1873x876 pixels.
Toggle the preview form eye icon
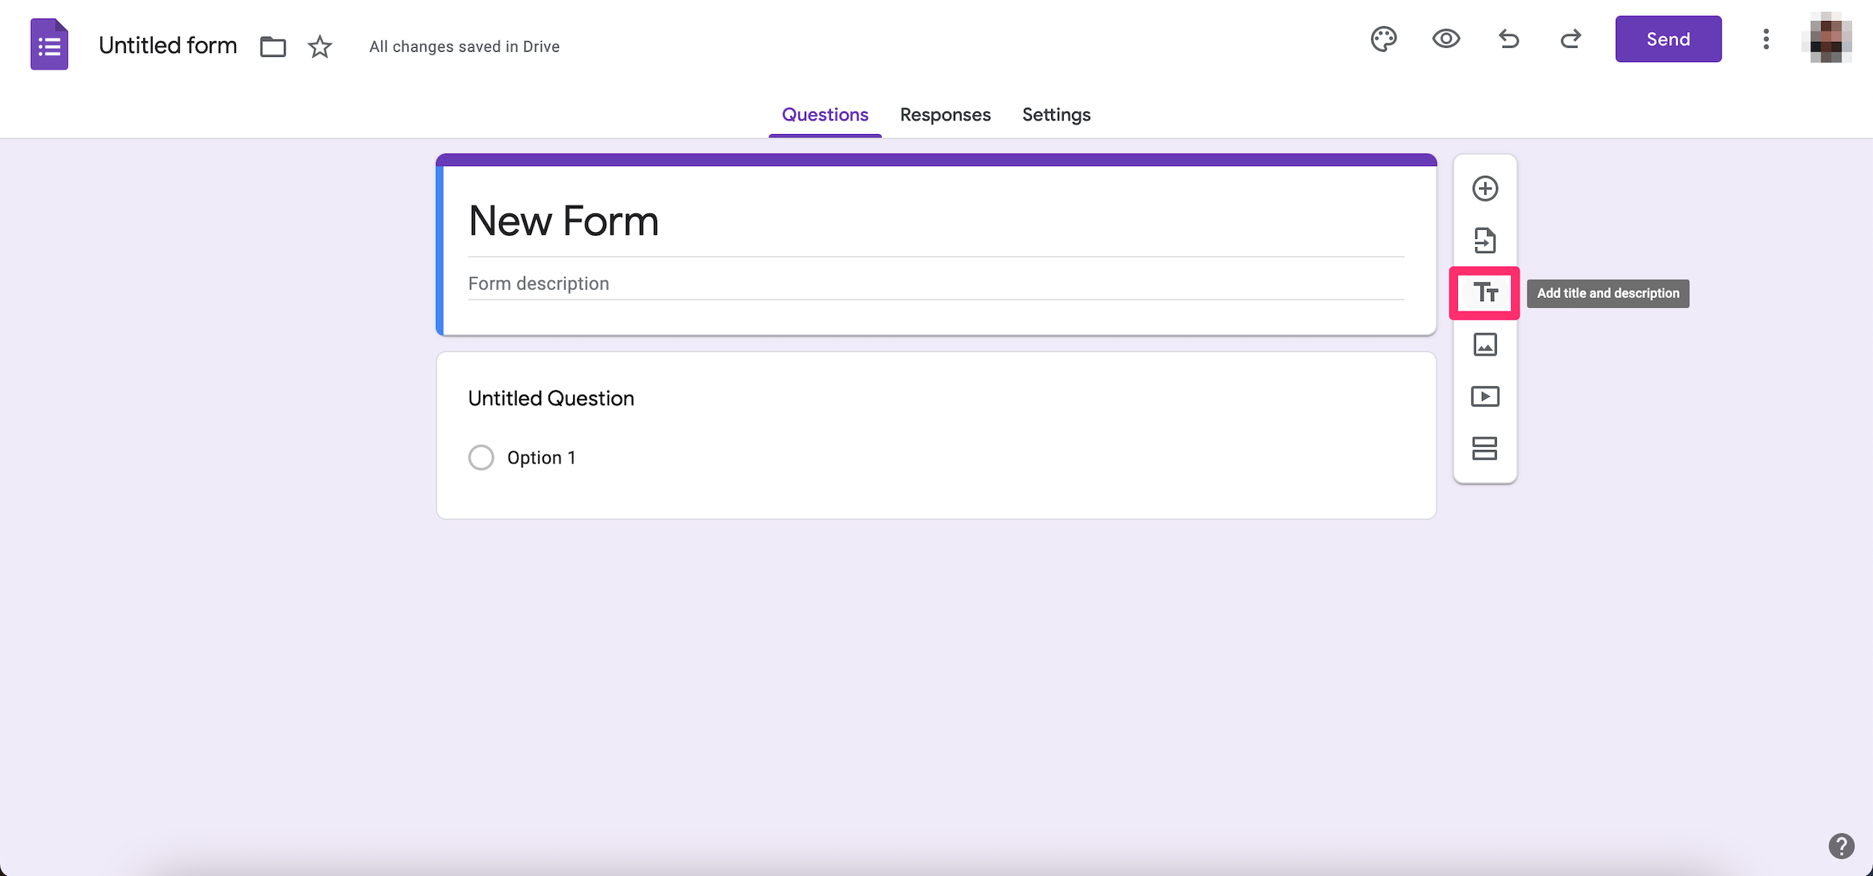[x=1445, y=38]
